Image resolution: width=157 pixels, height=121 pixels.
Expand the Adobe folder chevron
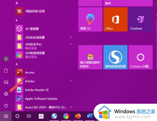point(71,81)
